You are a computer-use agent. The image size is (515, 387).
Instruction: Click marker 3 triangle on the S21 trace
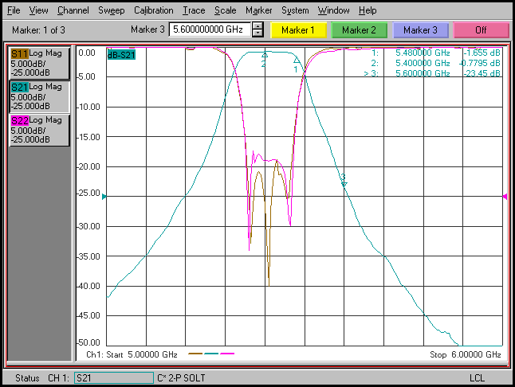344,184
